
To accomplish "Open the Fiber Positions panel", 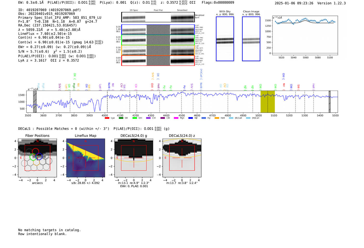I will [x=37, y=158].
